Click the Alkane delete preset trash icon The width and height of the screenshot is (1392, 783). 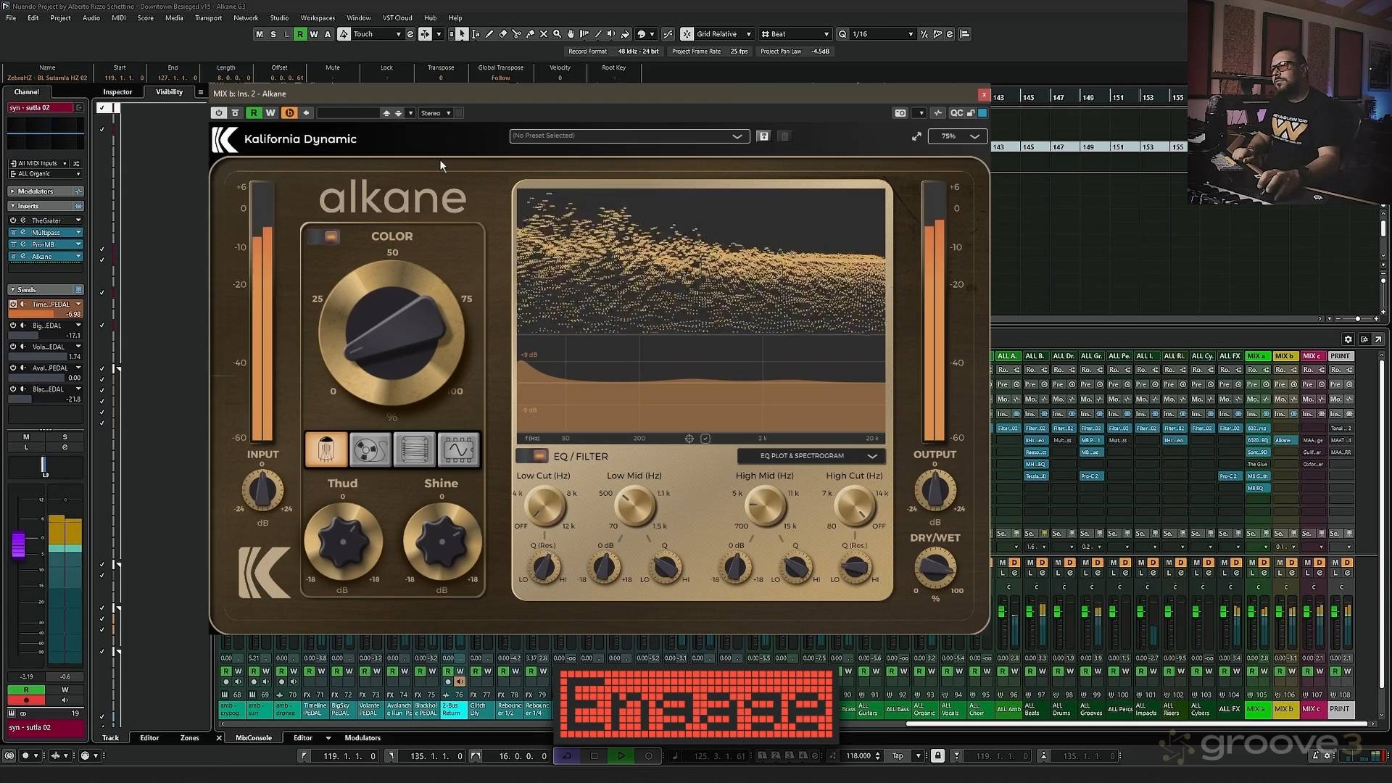(784, 136)
